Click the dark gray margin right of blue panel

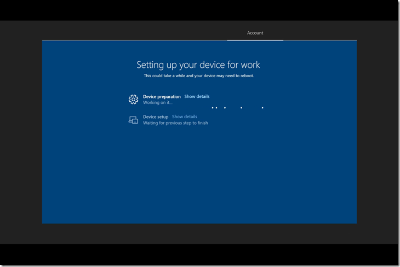point(377,131)
